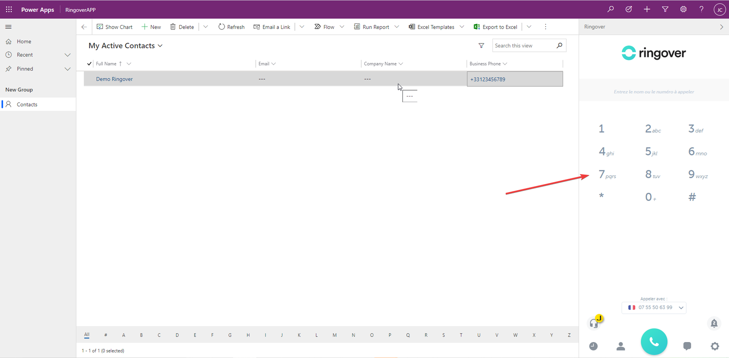
Task: Filter contacts by letter R
Action: click(426, 335)
